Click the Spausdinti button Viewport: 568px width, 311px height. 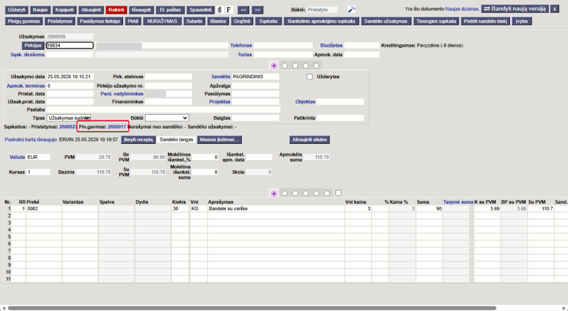click(201, 9)
